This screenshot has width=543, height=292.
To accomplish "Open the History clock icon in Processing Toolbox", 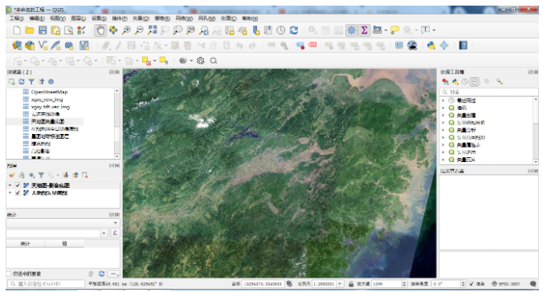I will pyautogui.click(x=465, y=82).
